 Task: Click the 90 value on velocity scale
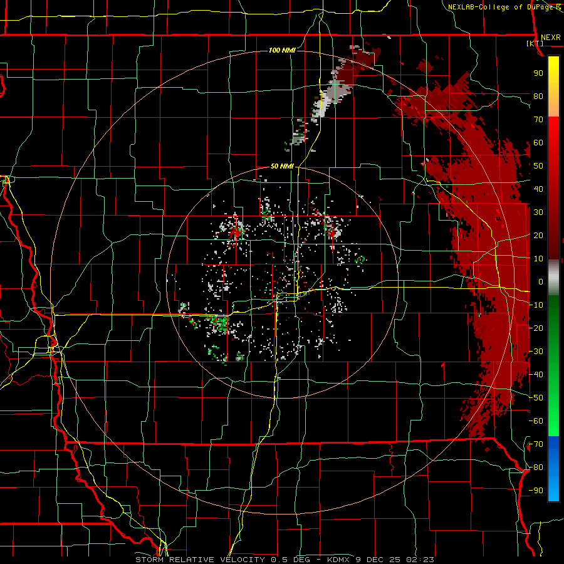point(538,73)
